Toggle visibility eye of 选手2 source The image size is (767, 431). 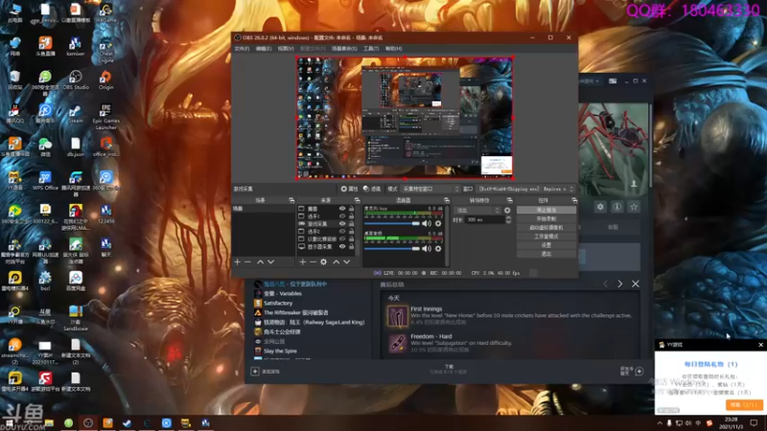point(342,232)
